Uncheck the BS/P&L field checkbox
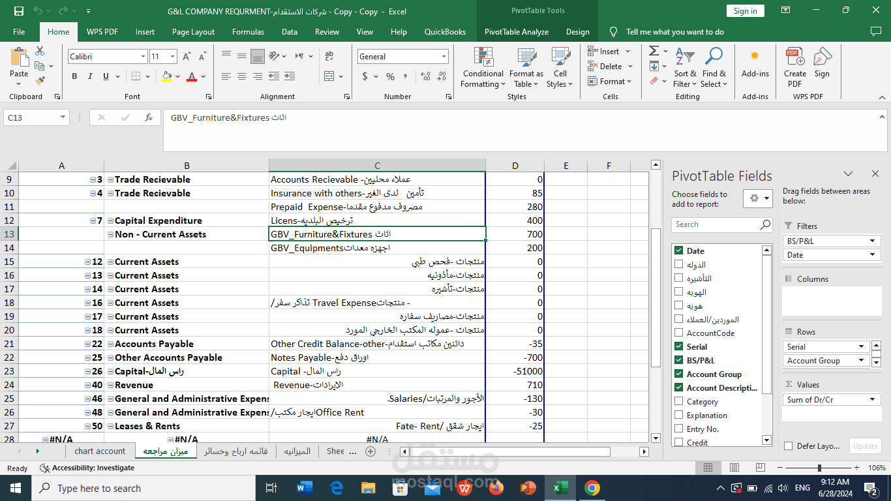The width and height of the screenshot is (891, 501). pos(679,360)
